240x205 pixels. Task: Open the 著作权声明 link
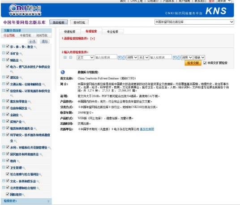click(147, 129)
